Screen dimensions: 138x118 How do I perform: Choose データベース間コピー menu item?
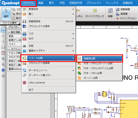pyautogui.click(x=48, y=75)
